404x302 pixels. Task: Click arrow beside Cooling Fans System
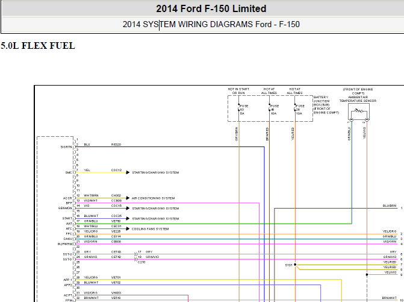(128, 228)
